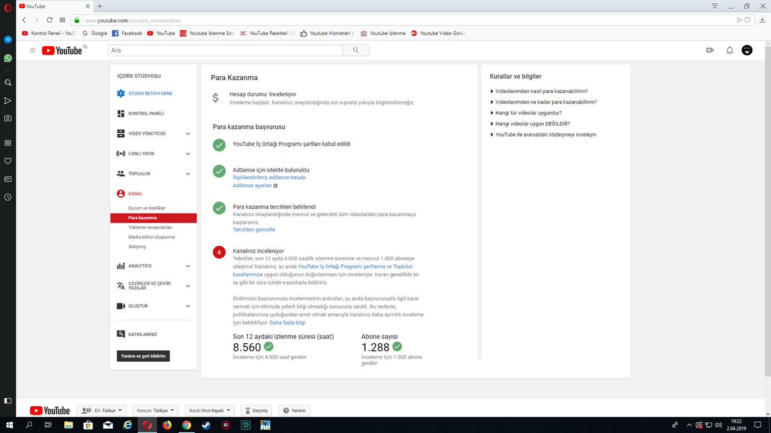Image resolution: width=771 pixels, height=433 pixels.
Task: Open Marka bilinci oluşturma page
Action: pos(152,237)
